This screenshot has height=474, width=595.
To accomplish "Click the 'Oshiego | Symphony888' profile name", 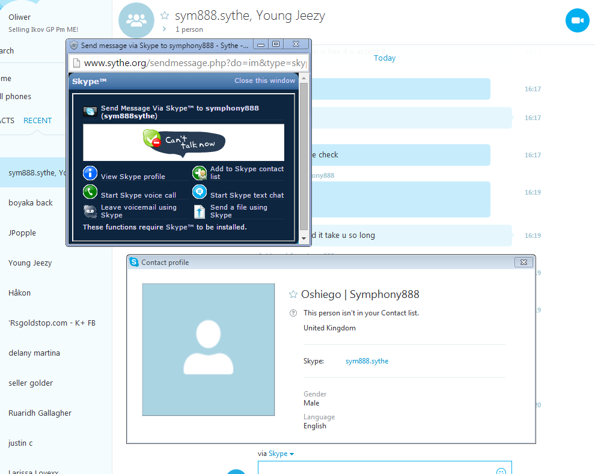I will click(360, 294).
